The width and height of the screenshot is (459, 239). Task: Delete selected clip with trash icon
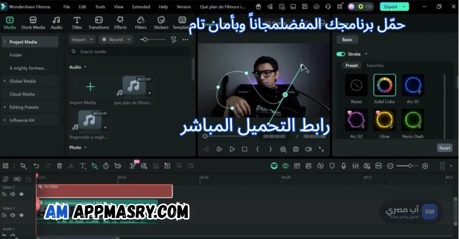pos(60,166)
